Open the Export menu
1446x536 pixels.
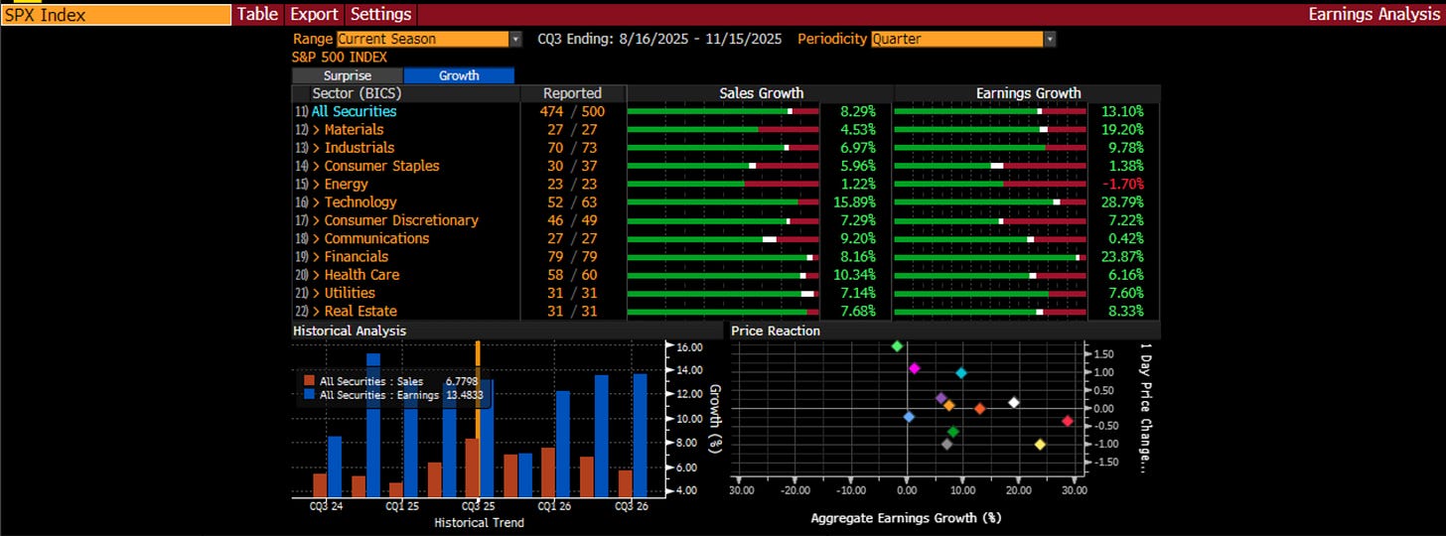[x=314, y=14]
